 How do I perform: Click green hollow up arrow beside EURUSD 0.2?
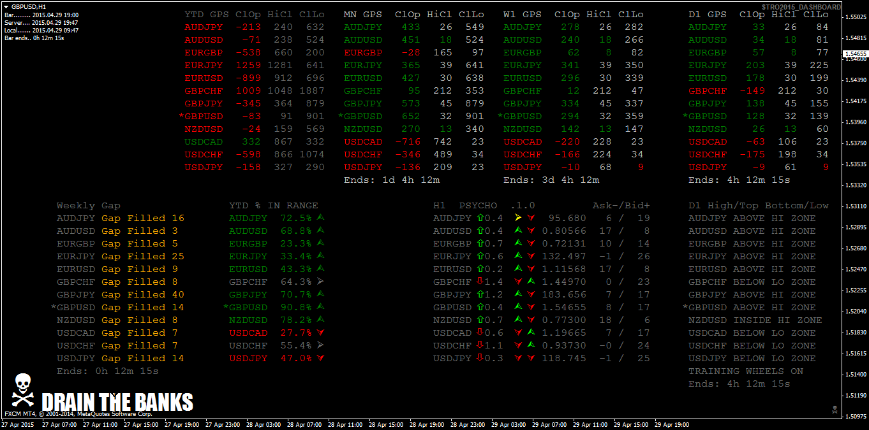[480, 269]
